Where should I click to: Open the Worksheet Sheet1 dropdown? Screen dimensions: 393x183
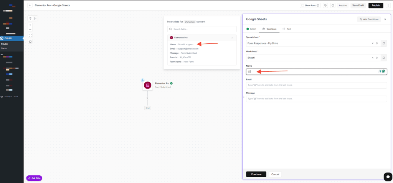click(377, 58)
